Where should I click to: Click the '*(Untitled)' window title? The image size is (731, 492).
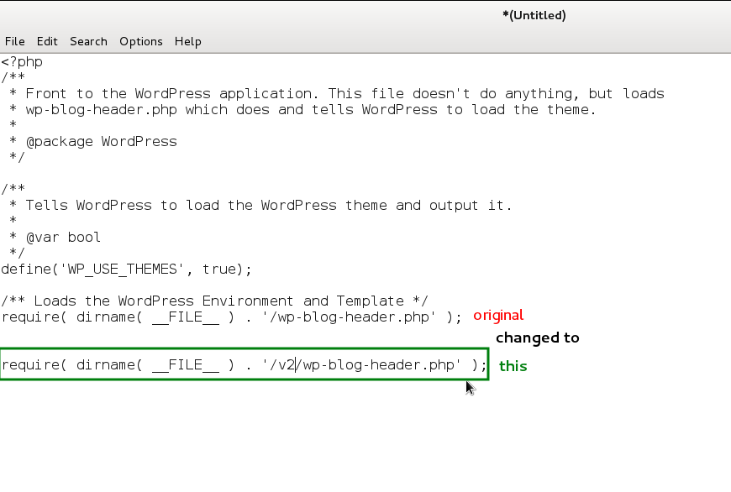tap(534, 15)
